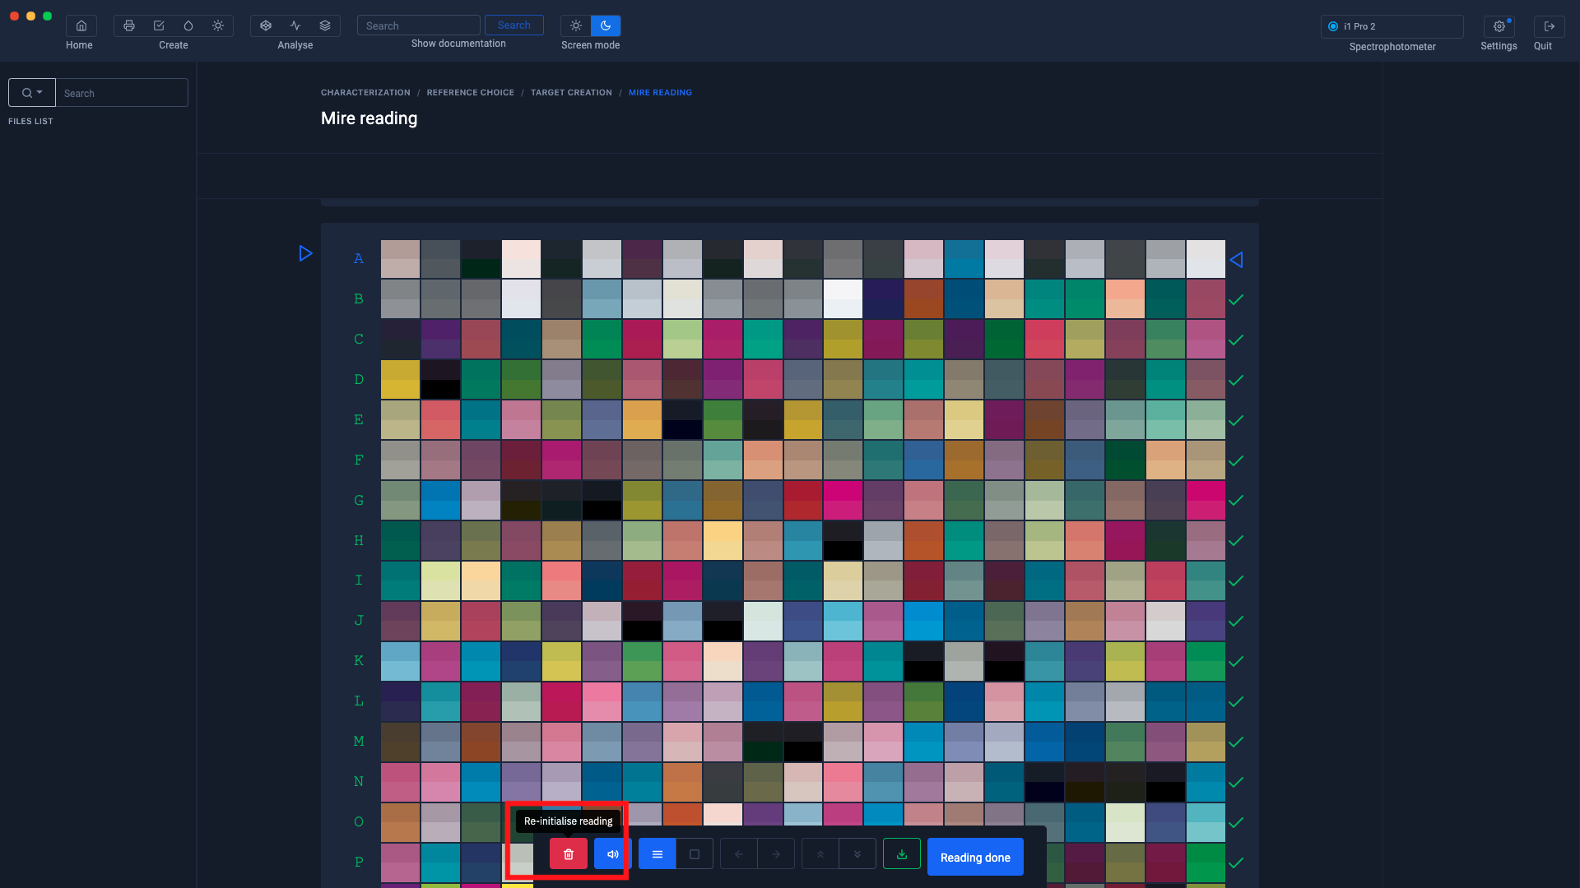This screenshot has width=1580, height=888.
Task: Switch to single patch reading mode (square icon)
Action: pos(695,854)
